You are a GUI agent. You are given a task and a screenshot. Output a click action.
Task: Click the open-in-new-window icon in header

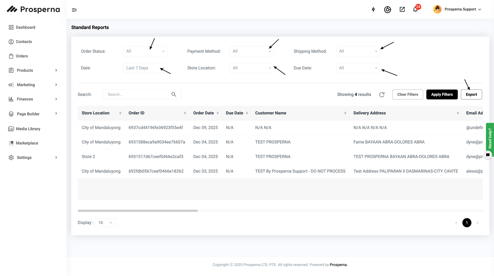(402, 10)
